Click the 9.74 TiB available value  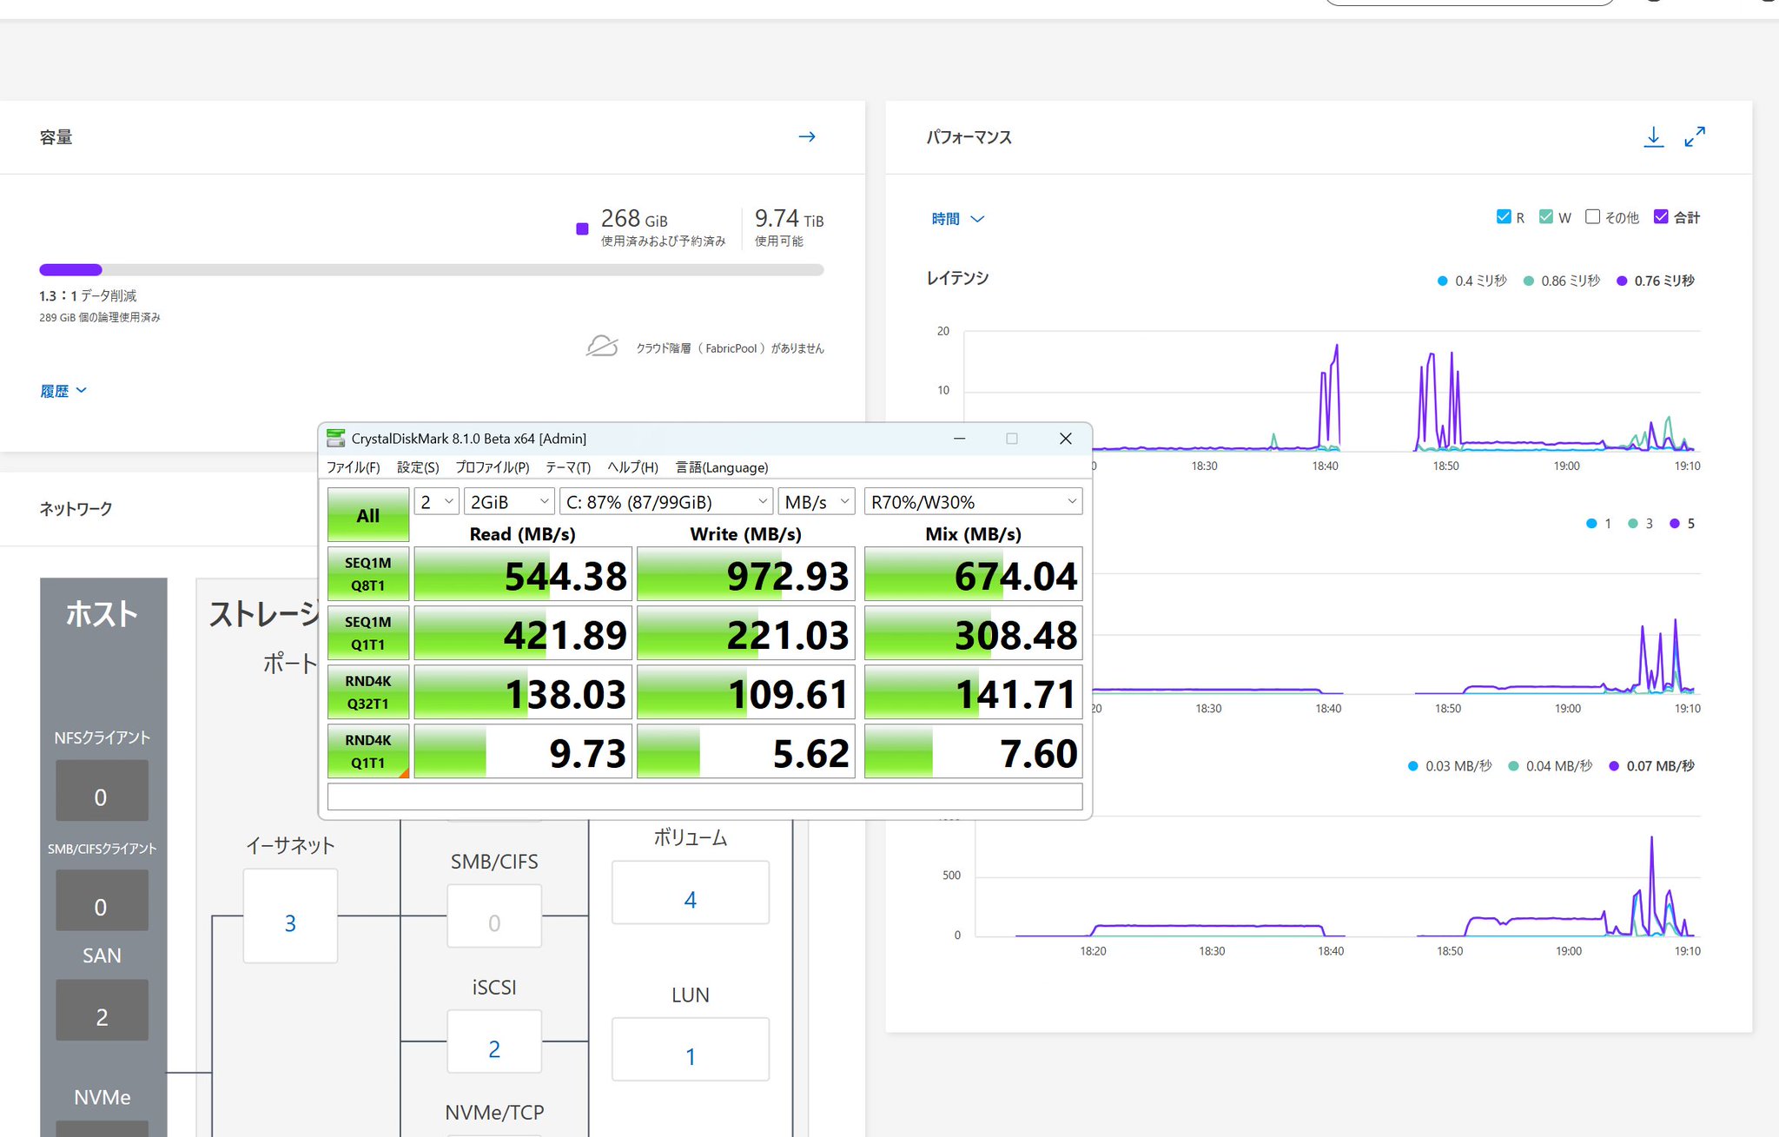pos(789,219)
